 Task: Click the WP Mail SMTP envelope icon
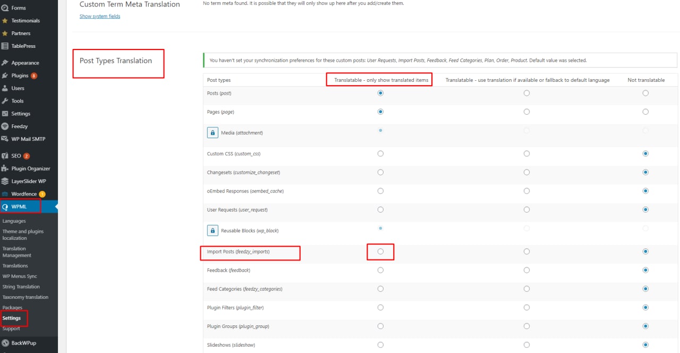pos(5,139)
